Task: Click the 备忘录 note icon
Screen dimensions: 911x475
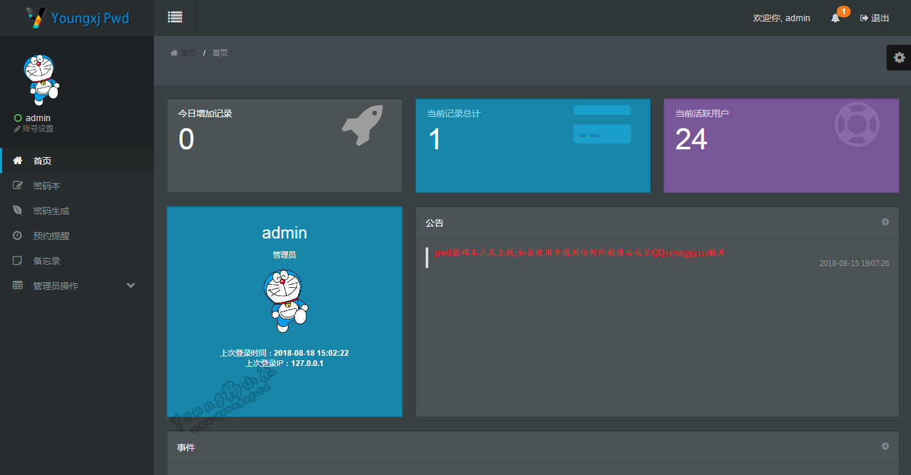Action: click(x=18, y=260)
